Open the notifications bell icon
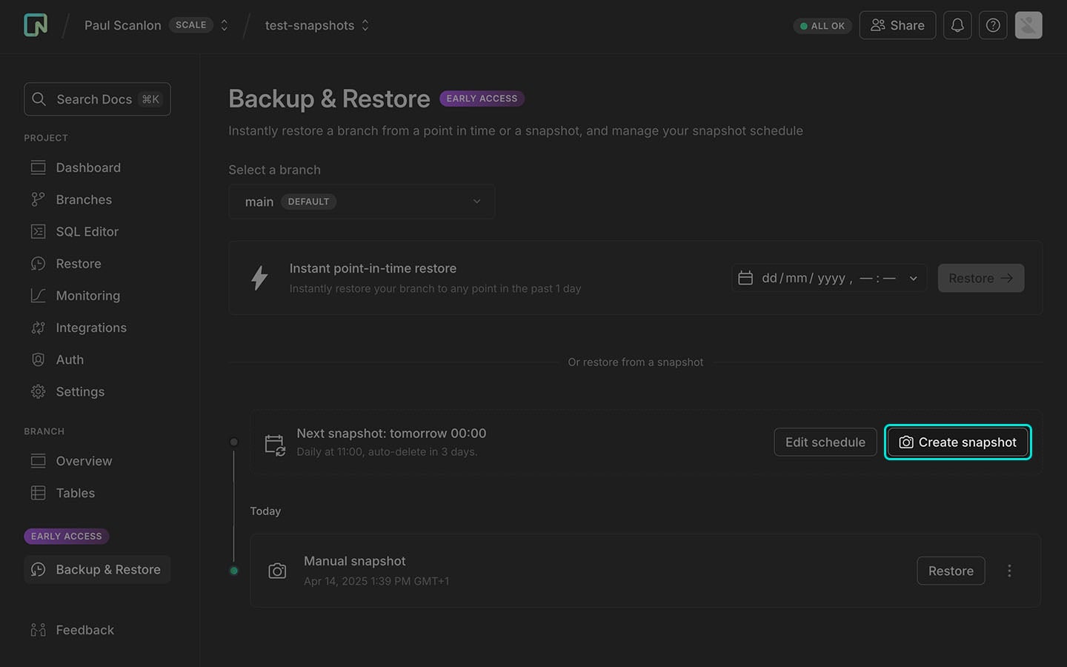 tap(957, 24)
